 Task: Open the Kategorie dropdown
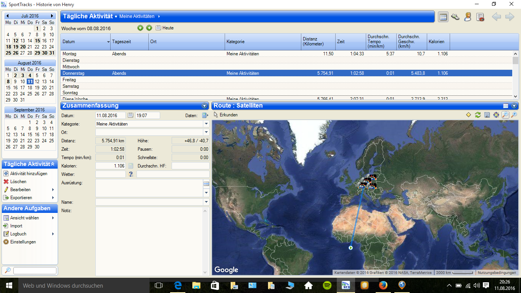point(206,124)
